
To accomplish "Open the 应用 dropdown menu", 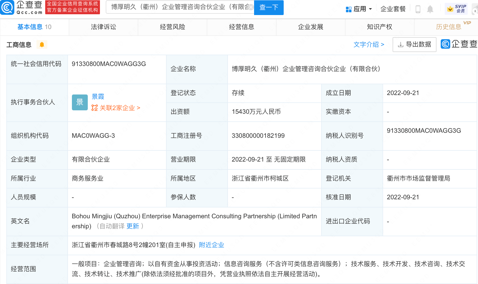I will pos(359,9).
